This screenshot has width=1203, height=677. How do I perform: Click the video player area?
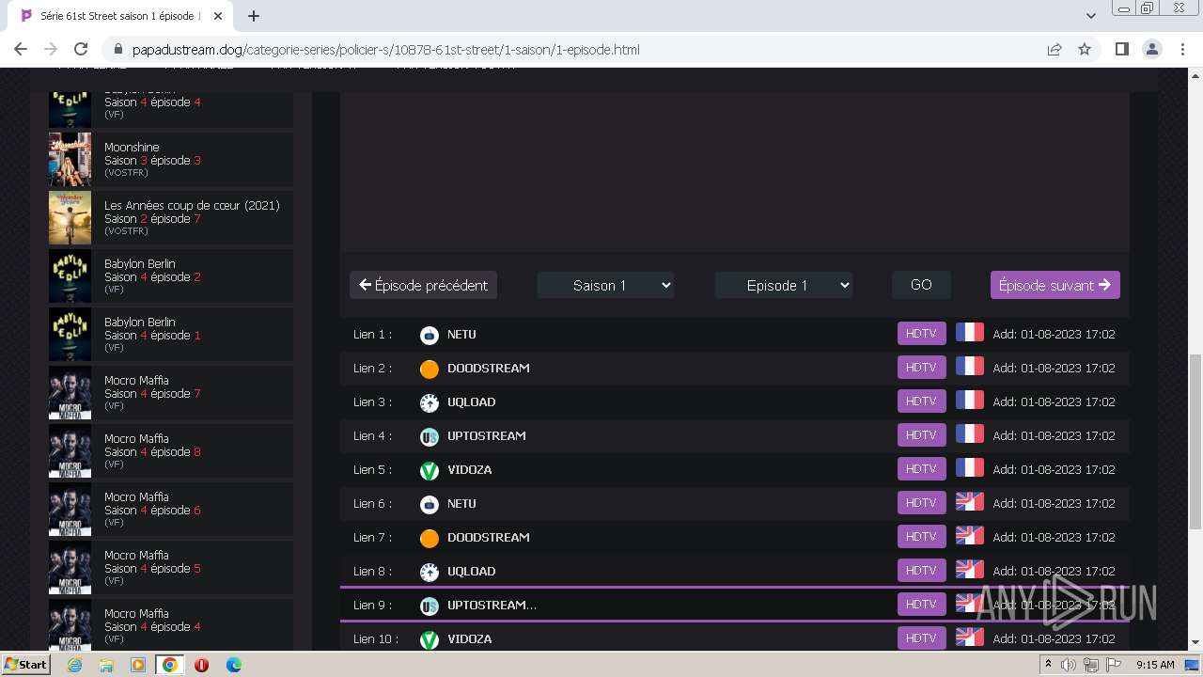[x=735, y=171]
